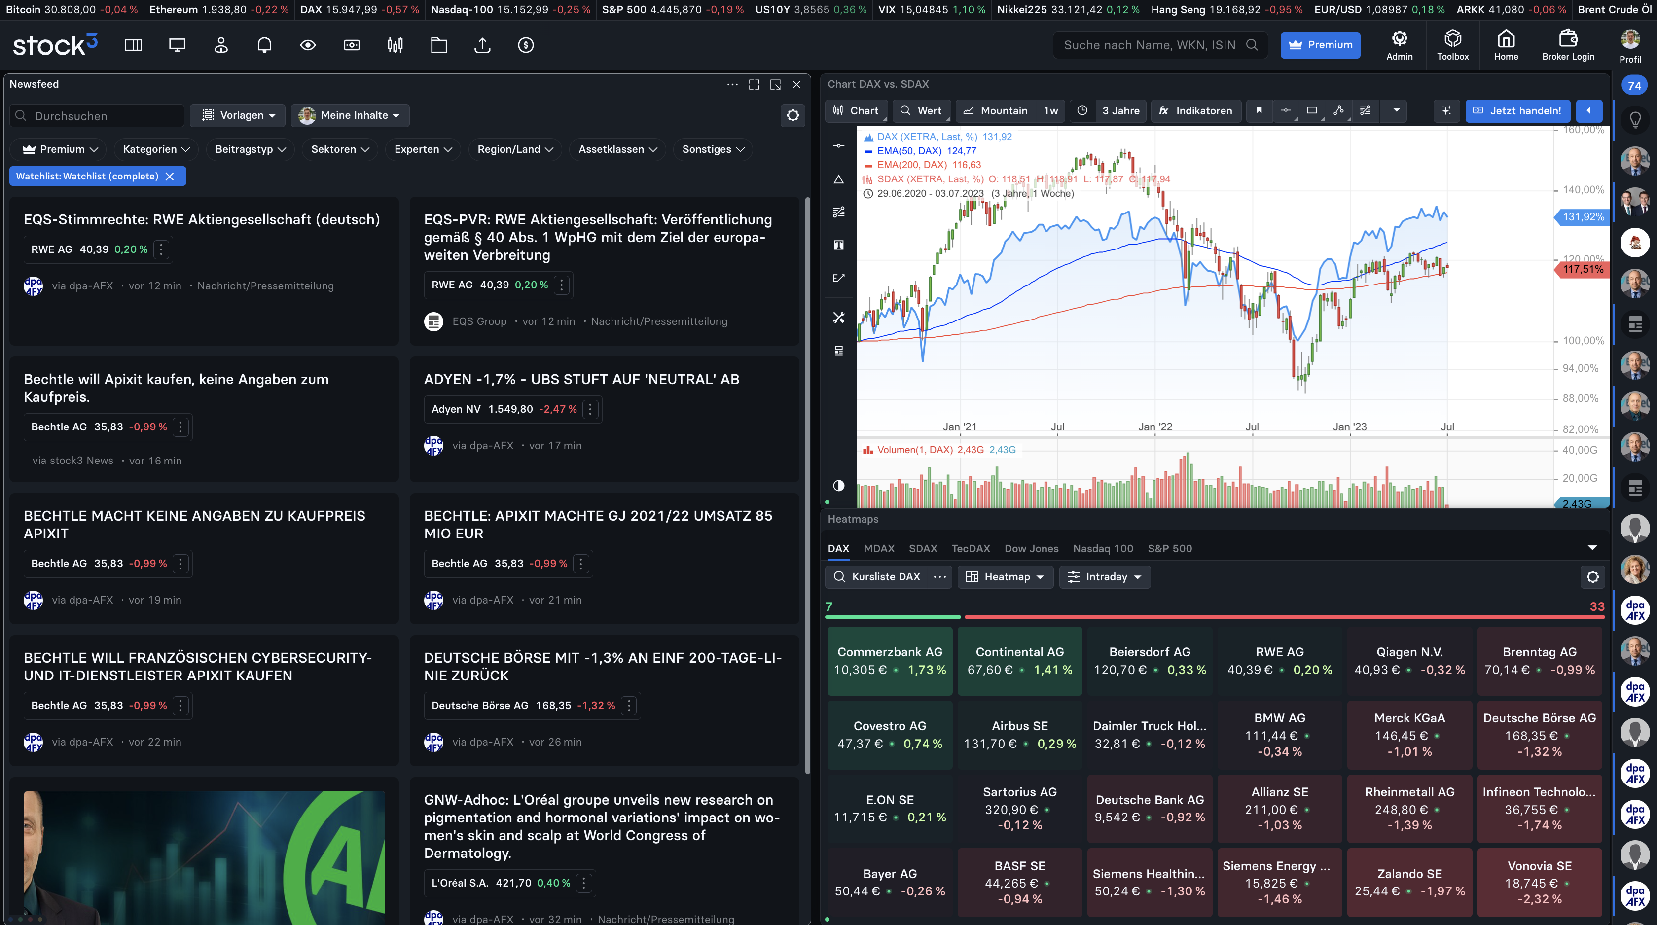Expand the Region/Land filter dropdown
The height and width of the screenshot is (925, 1657).
pyautogui.click(x=514, y=149)
